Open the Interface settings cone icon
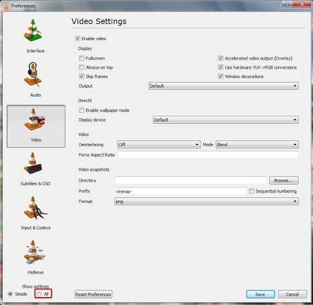313x305 pixels. point(33,31)
